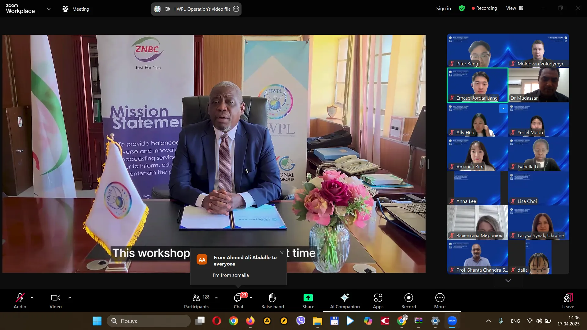Open Copilot from taskbar
The height and width of the screenshot is (330, 587).
(368, 321)
